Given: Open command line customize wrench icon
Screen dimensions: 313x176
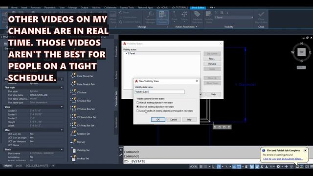Looking at the screenshot, I should [x=121, y=154].
